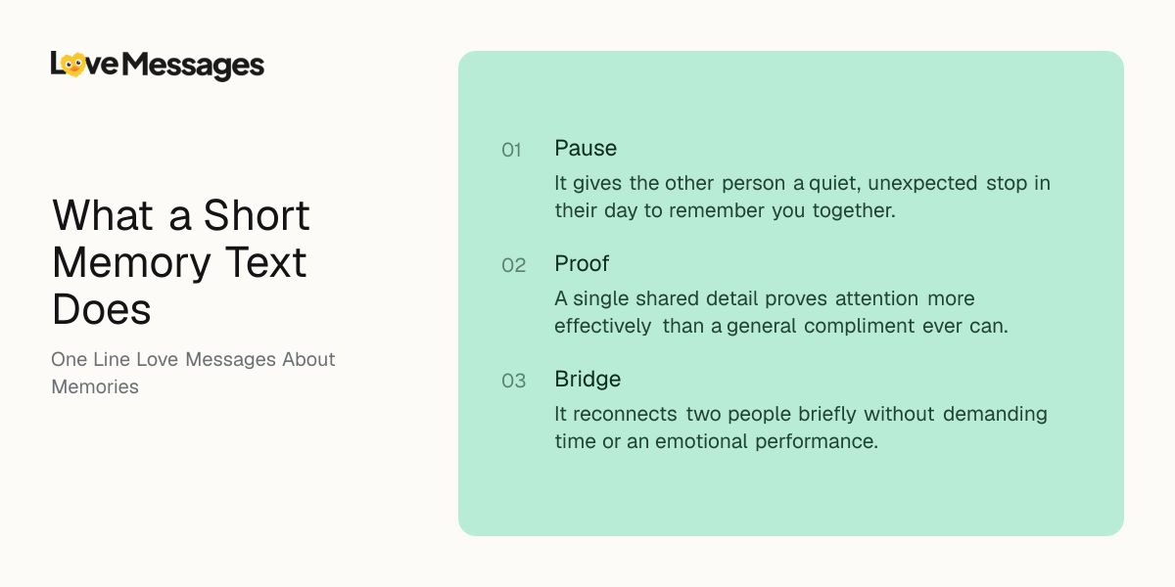Select the 'Proof' item title

coord(582,264)
